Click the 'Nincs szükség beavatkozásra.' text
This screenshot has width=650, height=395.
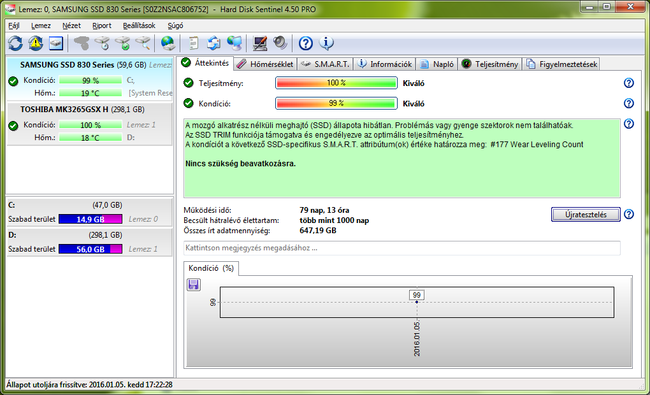240,164
